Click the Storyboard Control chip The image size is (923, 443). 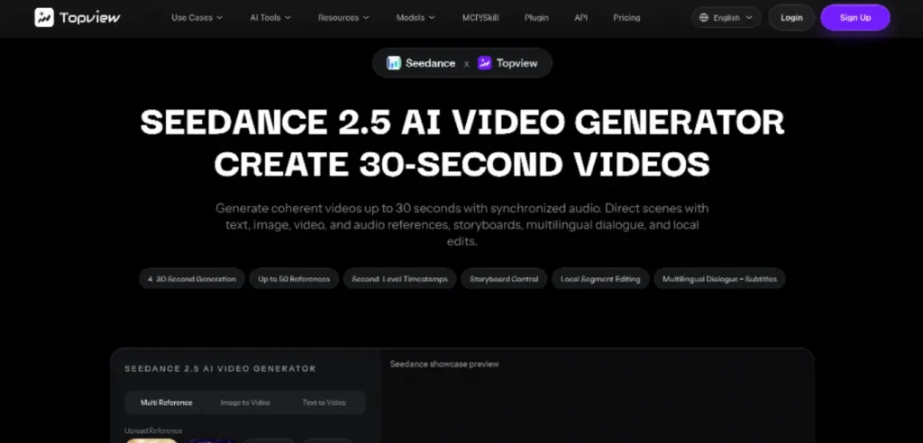504,279
